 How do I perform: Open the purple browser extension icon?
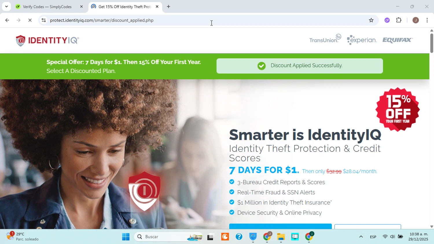point(387,20)
